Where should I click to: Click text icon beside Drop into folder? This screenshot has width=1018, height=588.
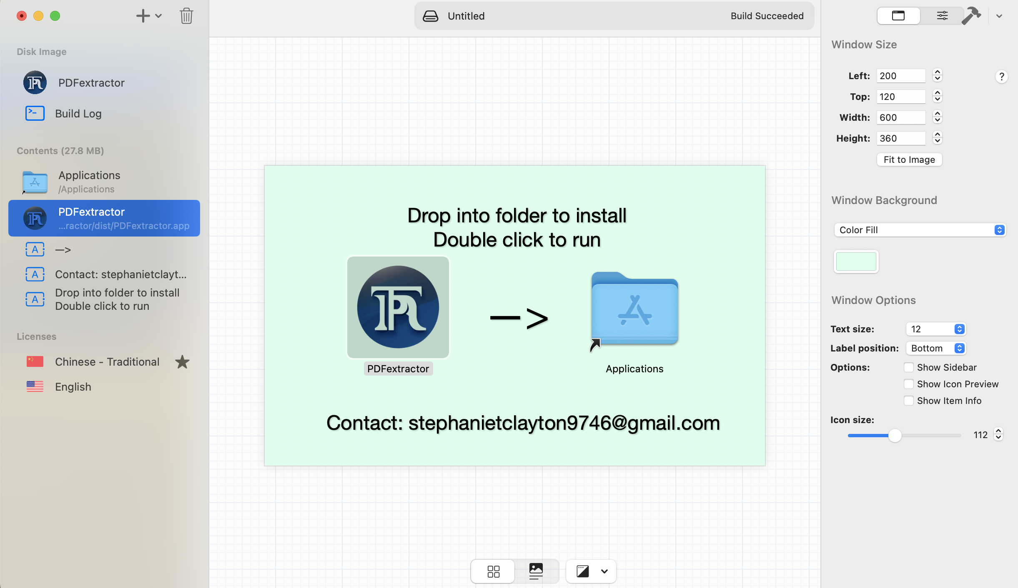tap(35, 299)
